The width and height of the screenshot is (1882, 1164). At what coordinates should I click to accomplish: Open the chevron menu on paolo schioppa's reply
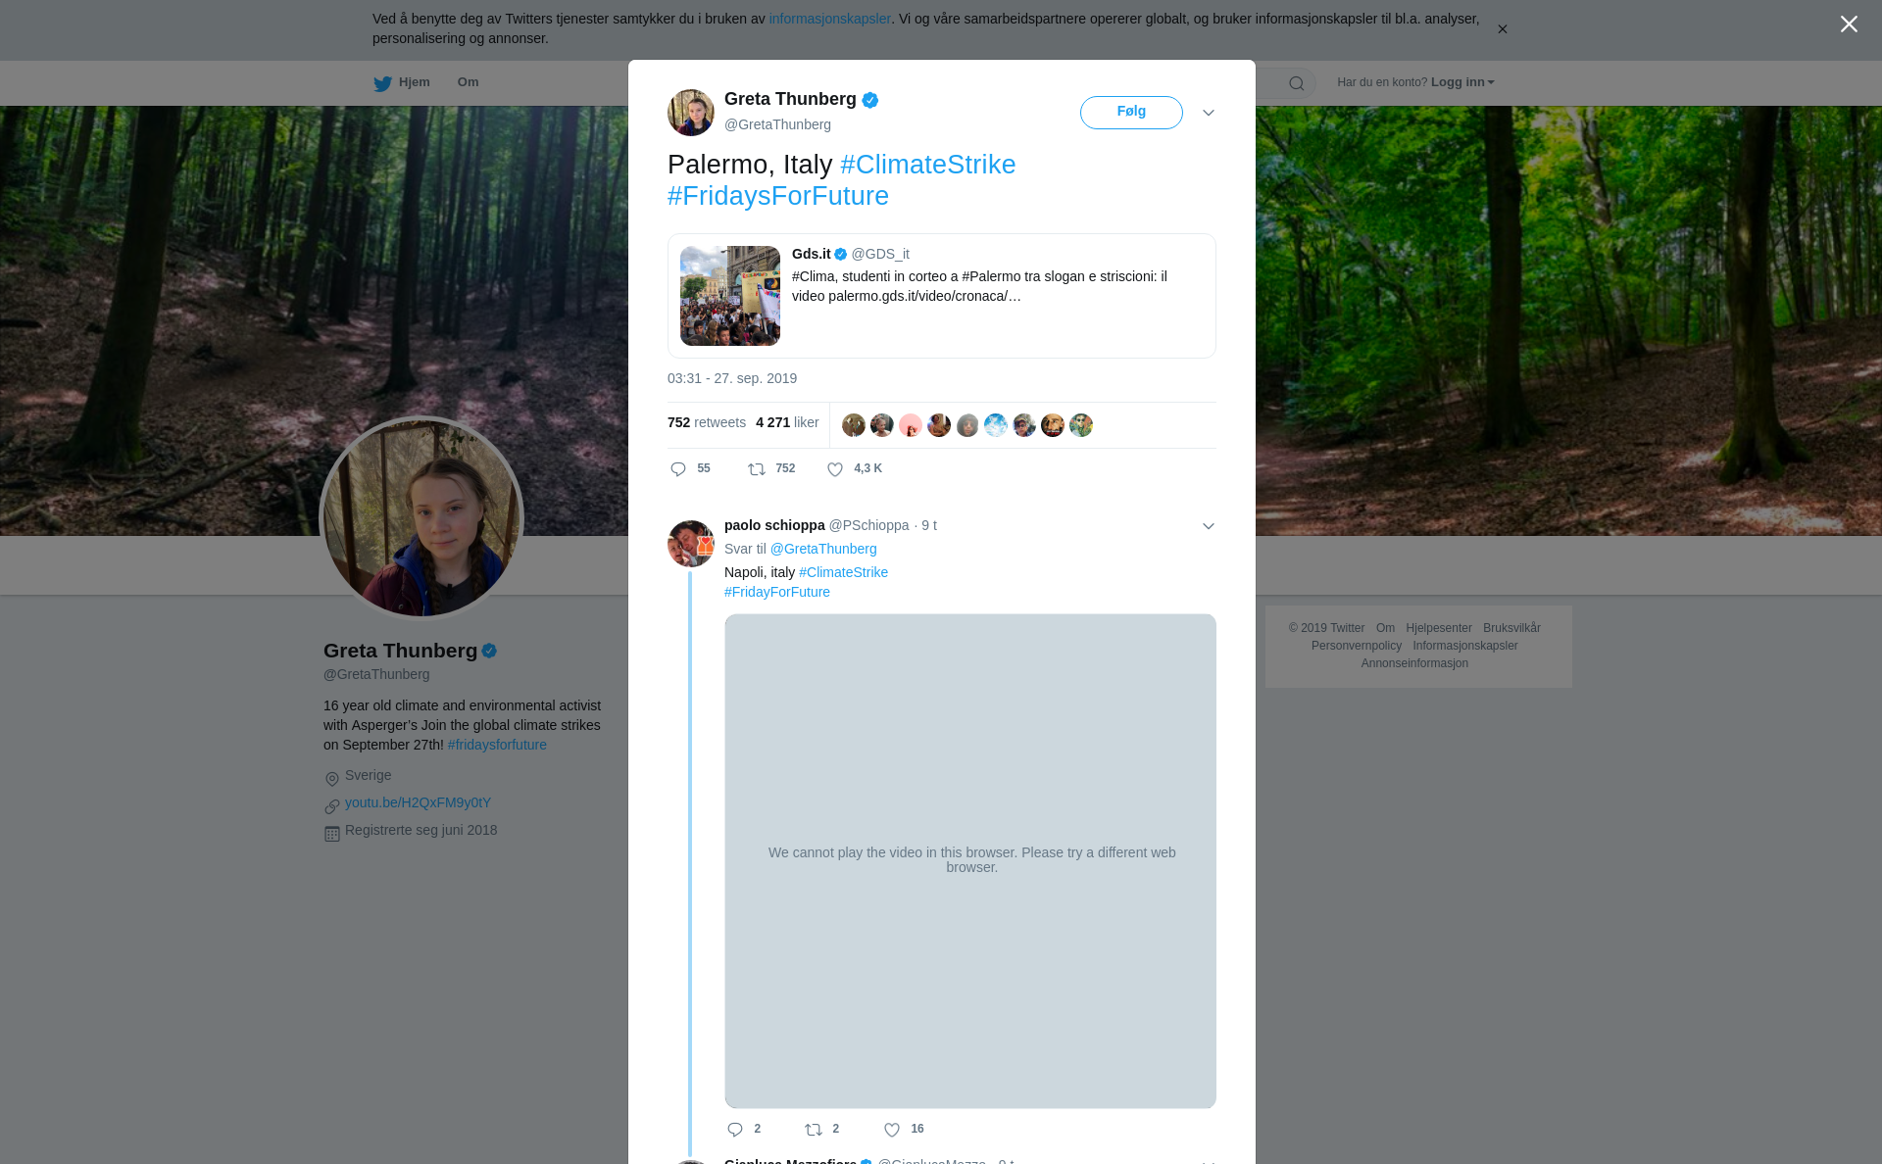tap(1209, 526)
